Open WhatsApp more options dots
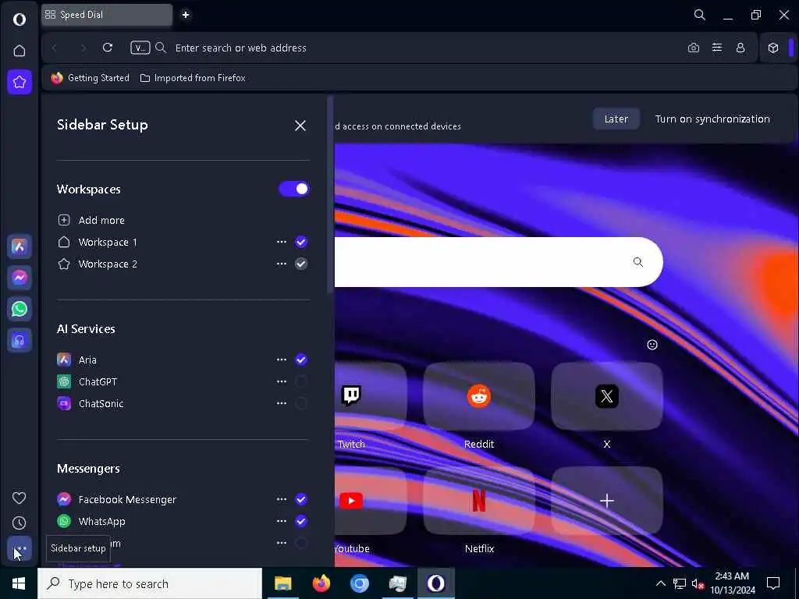 click(x=281, y=521)
